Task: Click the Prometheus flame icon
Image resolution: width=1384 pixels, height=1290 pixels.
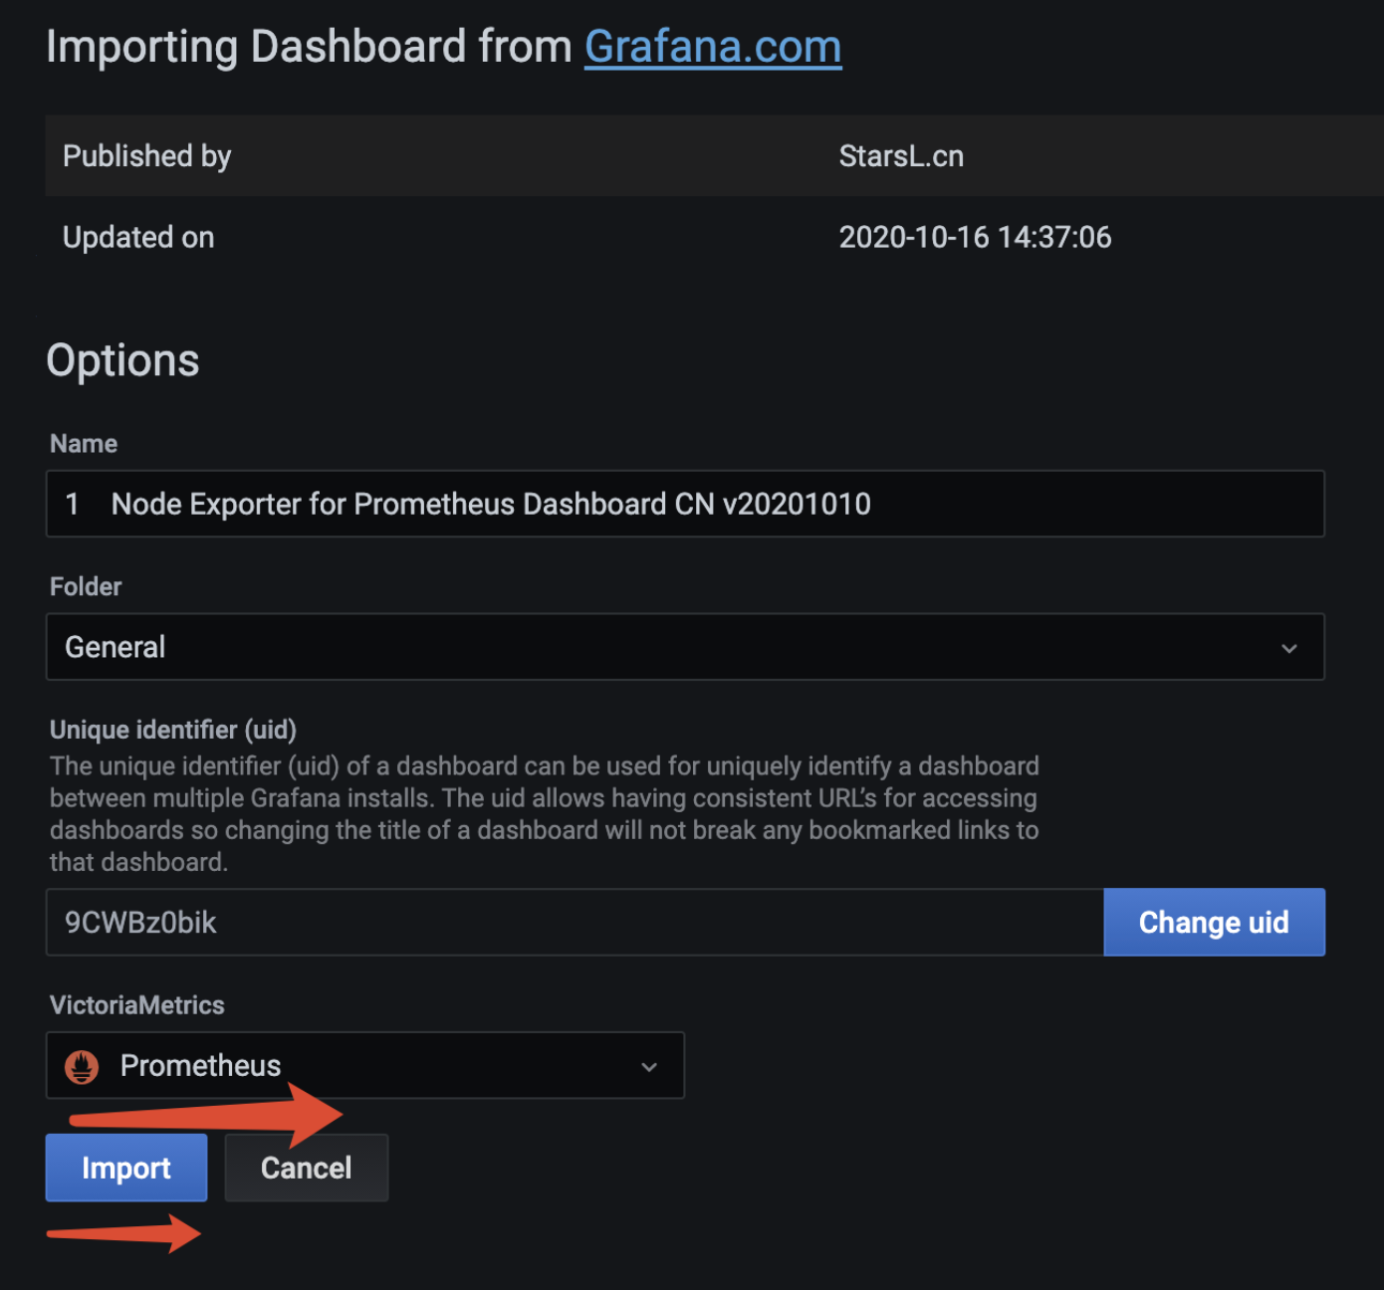Action: [82, 1067]
